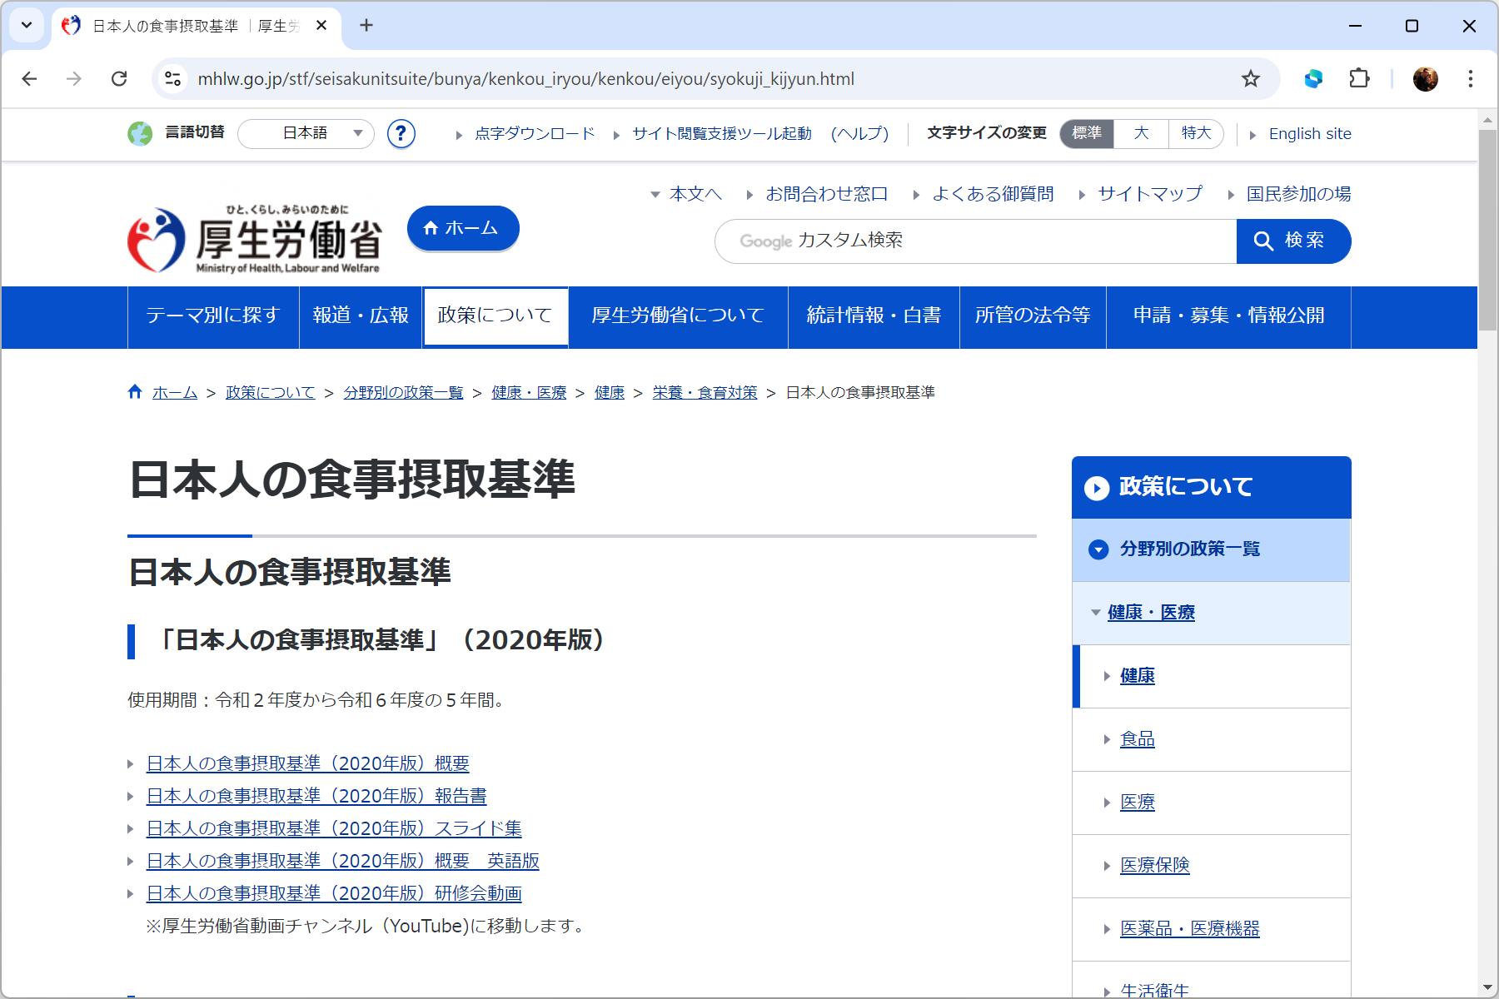
Task: Go to 政策について in breadcrumb
Action: [x=270, y=392]
